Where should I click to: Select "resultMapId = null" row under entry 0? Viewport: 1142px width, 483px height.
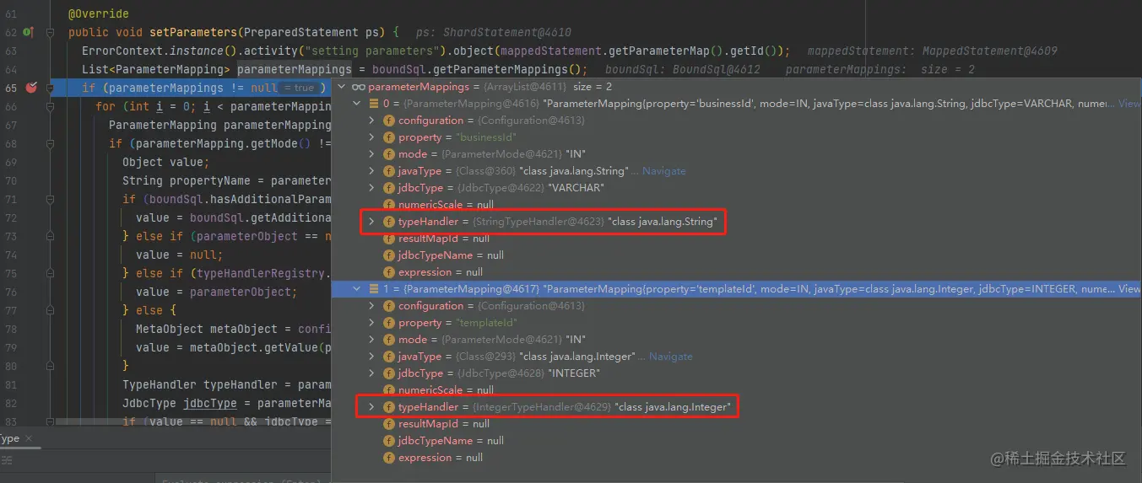click(735, 239)
